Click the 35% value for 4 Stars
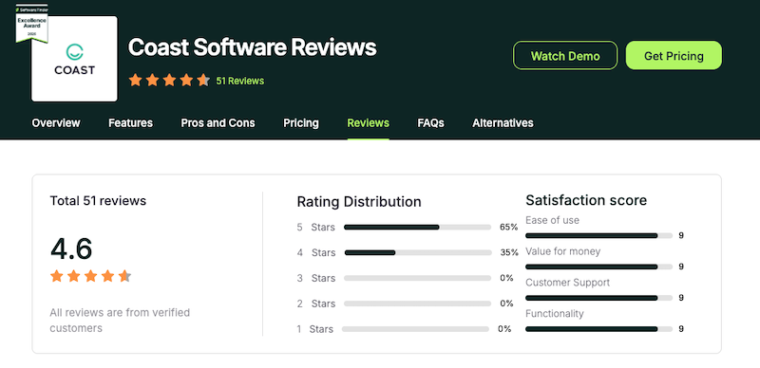This screenshot has width=760, height=368. tap(509, 252)
